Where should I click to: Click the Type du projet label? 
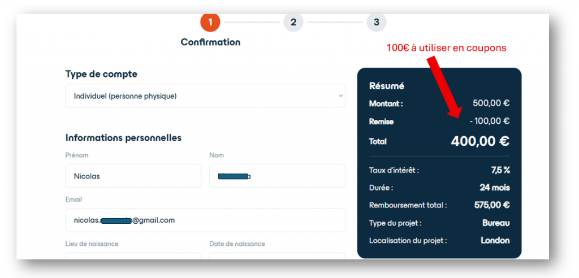pyautogui.click(x=395, y=223)
